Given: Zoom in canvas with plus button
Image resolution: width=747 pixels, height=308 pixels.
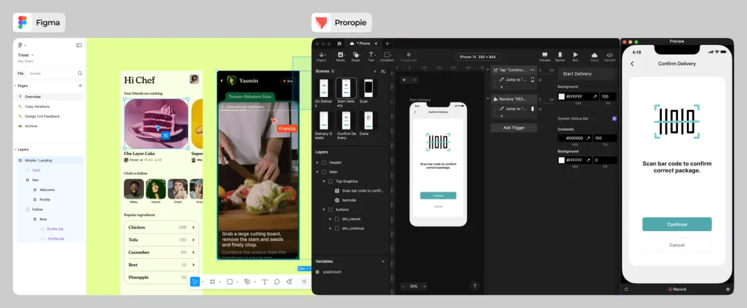Looking at the screenshot, I should tap(425, 286).
